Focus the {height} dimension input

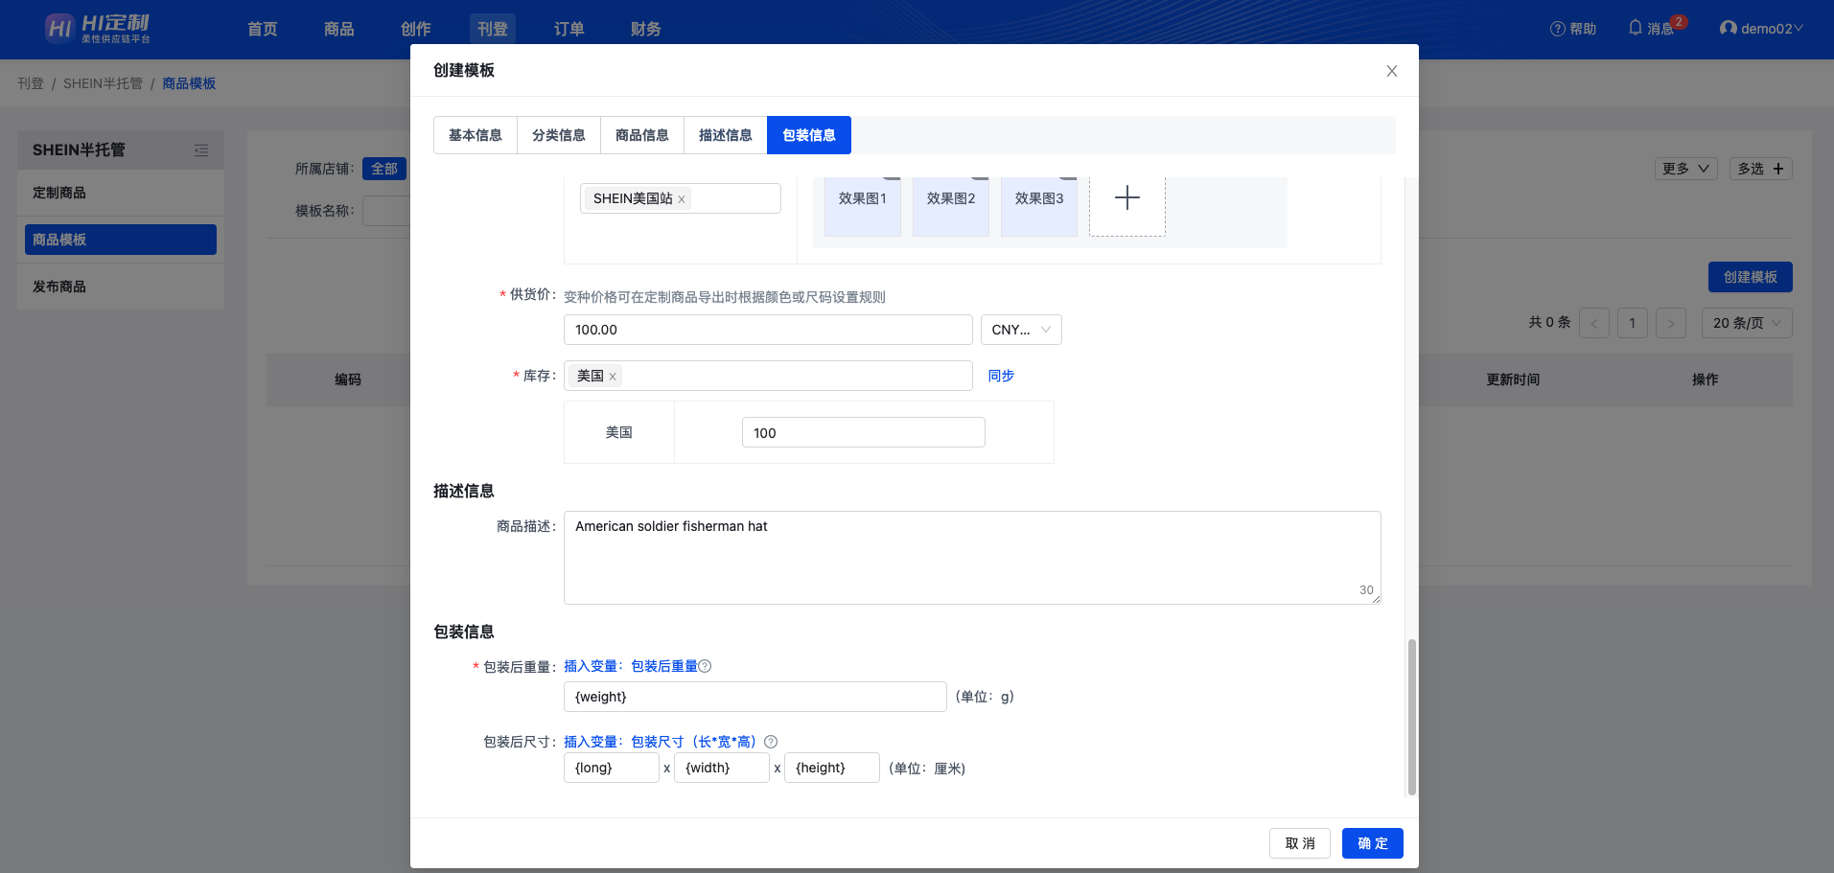point(831,768)
